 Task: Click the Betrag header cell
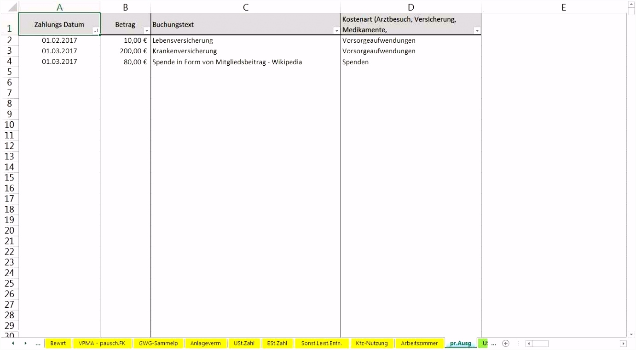click(125, 24)
